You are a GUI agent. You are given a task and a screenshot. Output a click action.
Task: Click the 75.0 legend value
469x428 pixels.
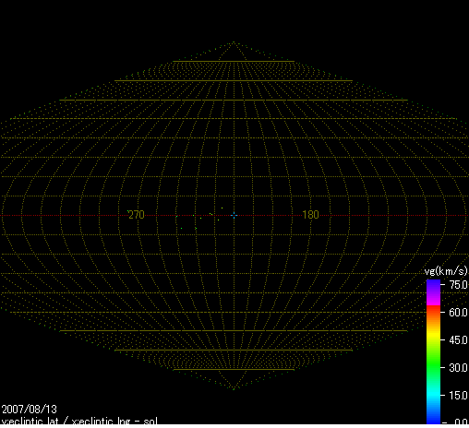tap(459, 285)
